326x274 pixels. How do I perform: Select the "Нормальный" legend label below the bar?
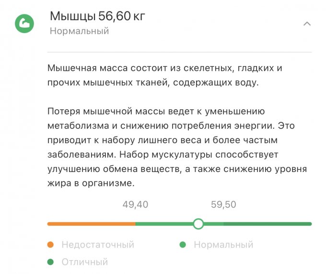pyautogui.click(x=223, y=245)
